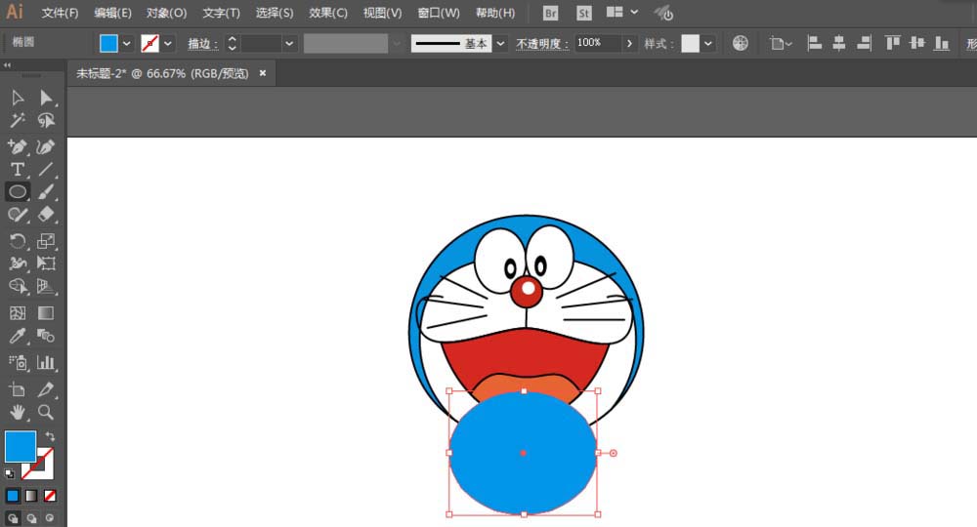
Task: Set paint mode to None
Action: 50,496
